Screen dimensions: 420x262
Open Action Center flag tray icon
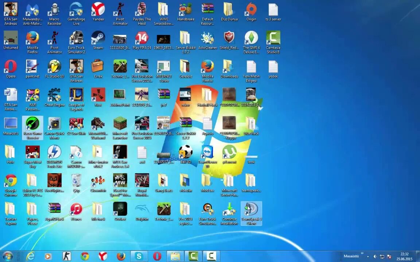coord(389,257)
